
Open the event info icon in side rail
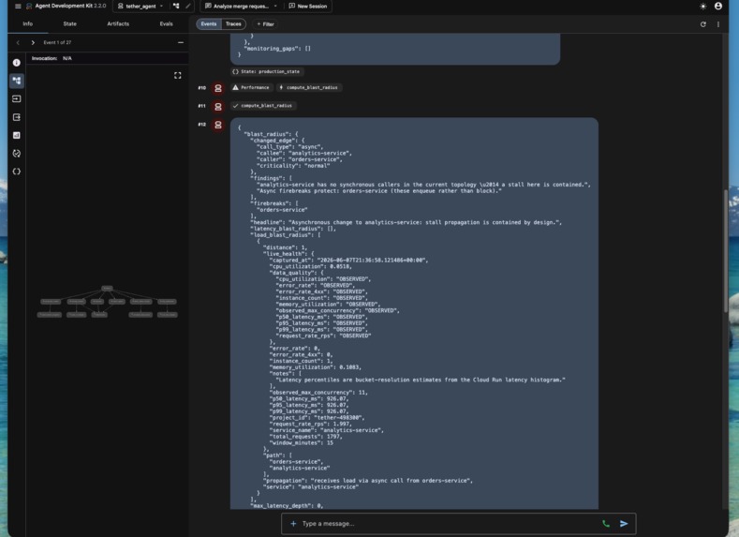pos(17,62)
